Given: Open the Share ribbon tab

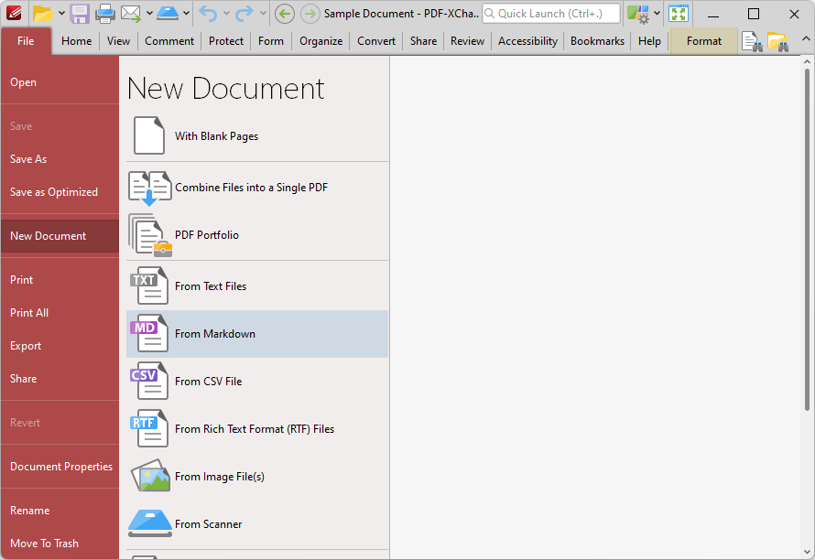Looking at the screenshot, I should click(x=424, y=41).
